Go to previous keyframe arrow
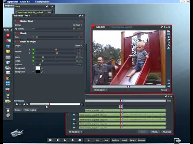Viewport: 193px width, 144px height. tap(24, 104)
